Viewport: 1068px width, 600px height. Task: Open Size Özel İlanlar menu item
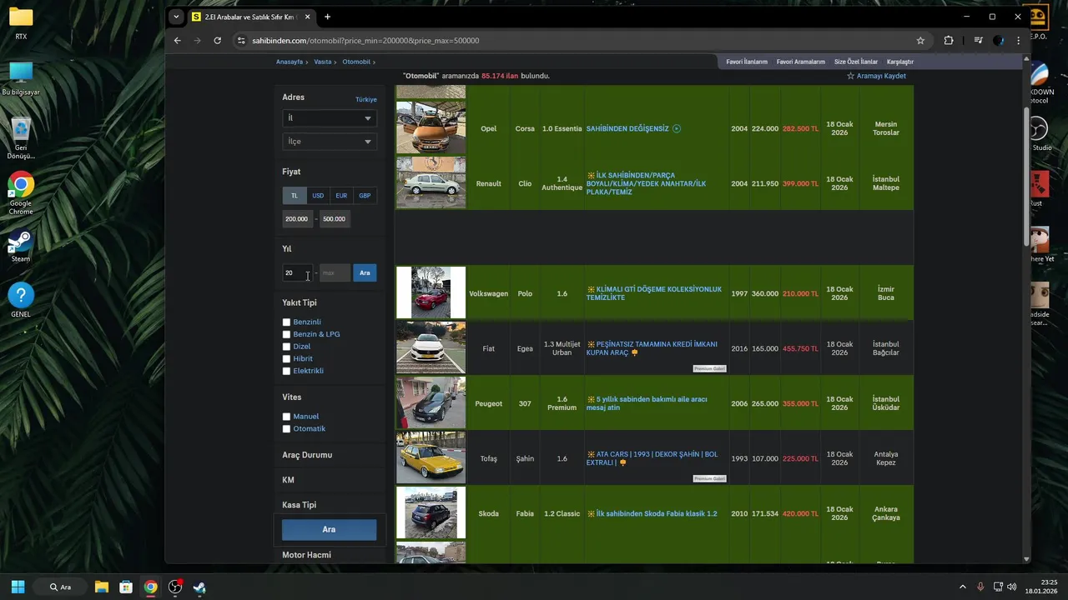855,62
